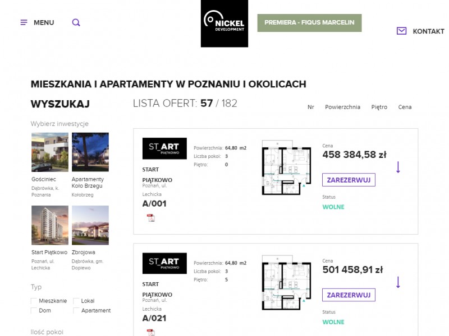Screen dimensions: 449x336
Task: Sort offers by Cena
Action: (x=405, y=107)
